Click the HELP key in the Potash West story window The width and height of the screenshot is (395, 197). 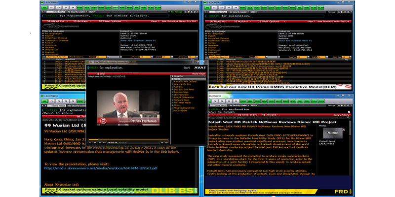click(250, 101)
